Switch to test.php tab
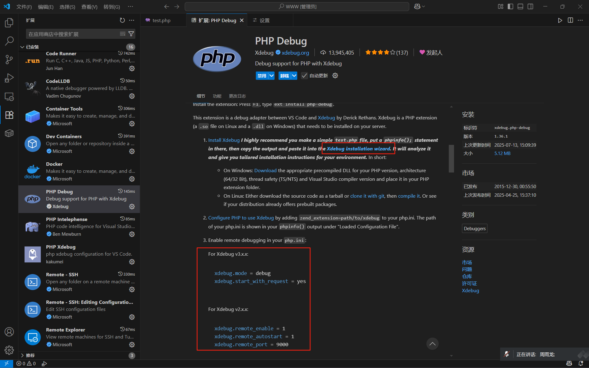This screenshot has width=589, height=368. [161, 20]
